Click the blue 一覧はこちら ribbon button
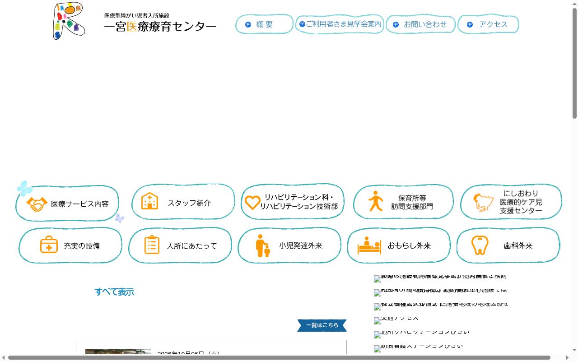The image size is (578, 361). (x=322, y=325)
